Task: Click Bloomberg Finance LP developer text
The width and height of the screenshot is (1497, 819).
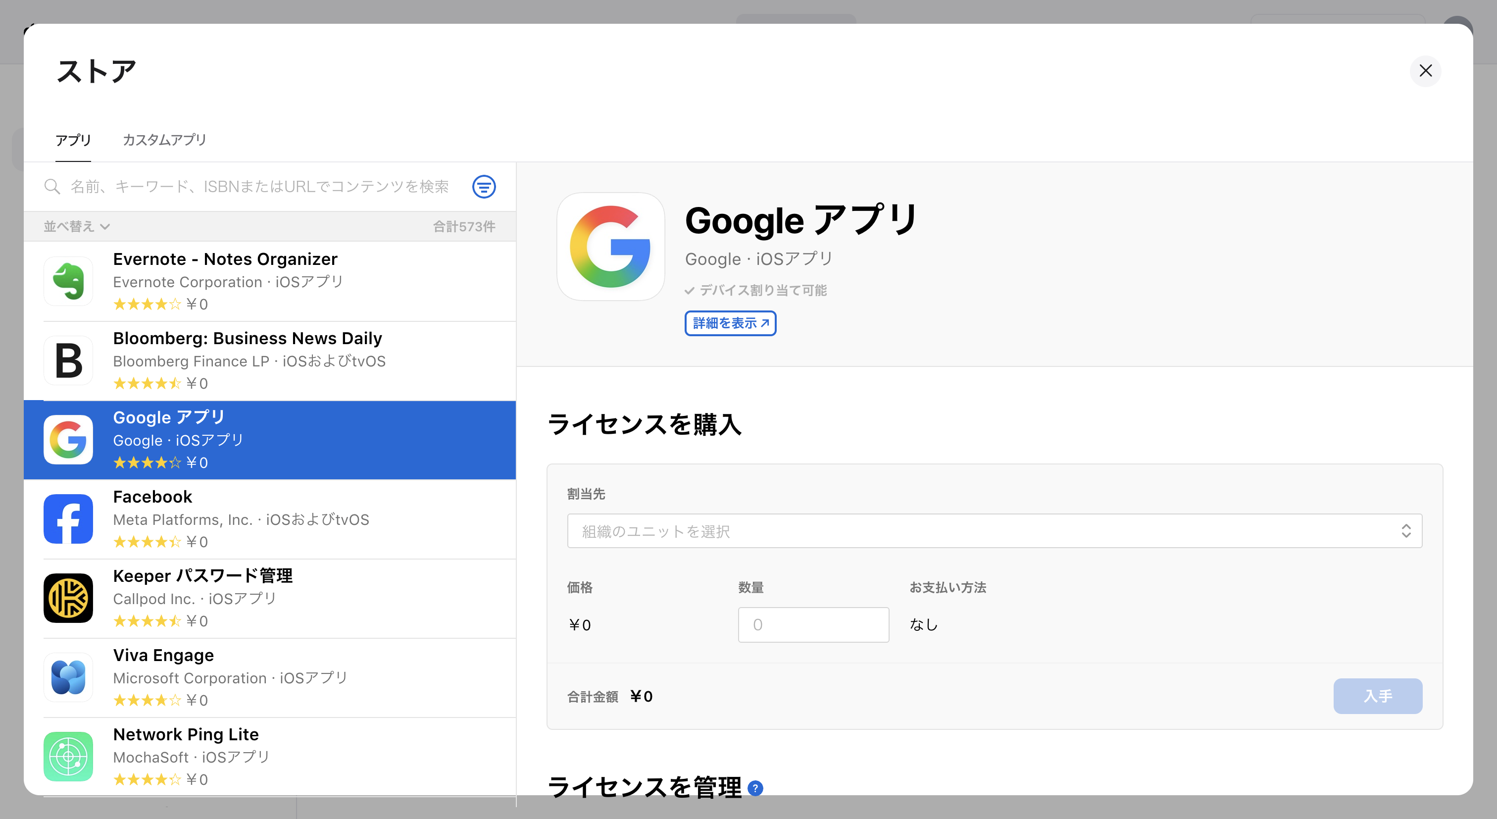Action: coord(191,361)
